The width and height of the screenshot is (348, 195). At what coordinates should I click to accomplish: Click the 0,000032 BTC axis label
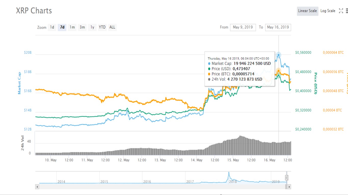click(333, 129)
